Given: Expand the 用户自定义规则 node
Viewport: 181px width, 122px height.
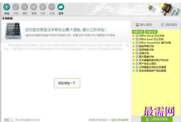Looking at the screenshot, I should [x=134, y=64].
